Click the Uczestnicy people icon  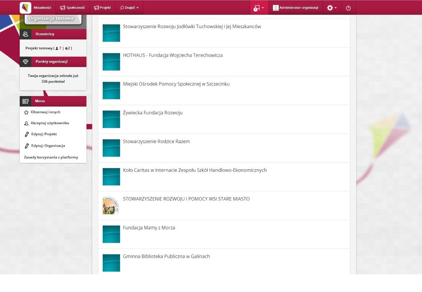pos(25,34)
